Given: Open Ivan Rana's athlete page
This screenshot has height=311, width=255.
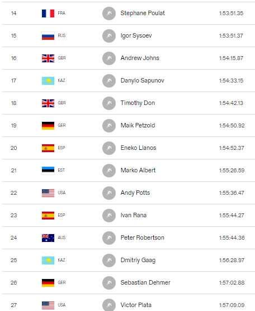Looking at the screenshot, I should click(134, 215).
